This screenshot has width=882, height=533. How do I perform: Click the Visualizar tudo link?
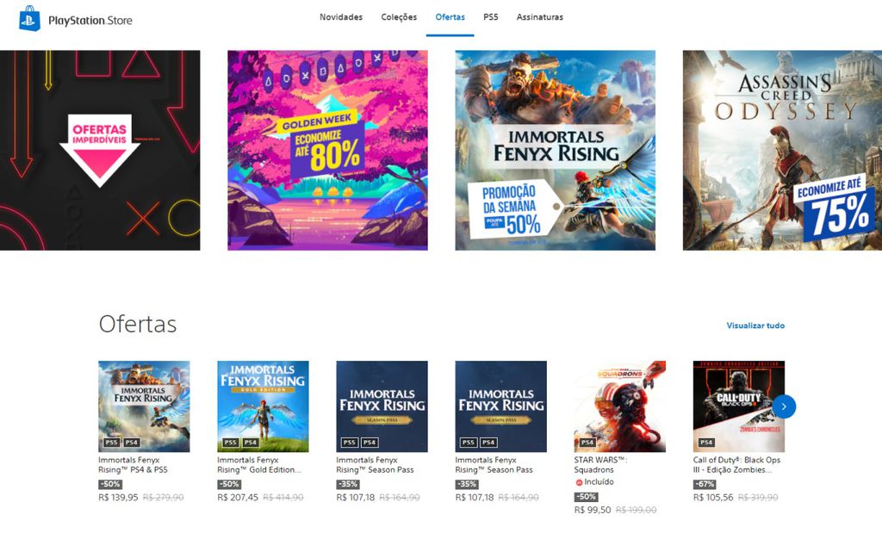[755, 325]
